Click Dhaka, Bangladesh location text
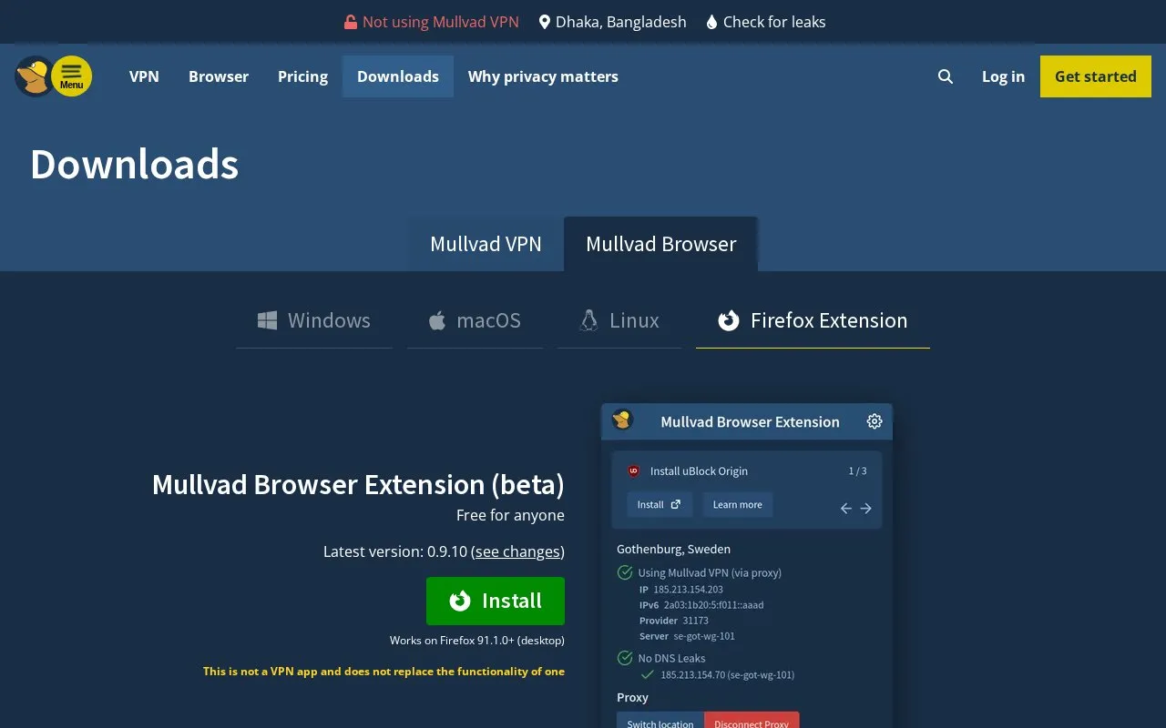 [x=621, y=22]
